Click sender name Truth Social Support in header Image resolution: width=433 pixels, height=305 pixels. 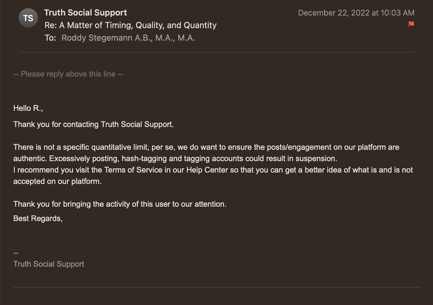tap(85, 13)
